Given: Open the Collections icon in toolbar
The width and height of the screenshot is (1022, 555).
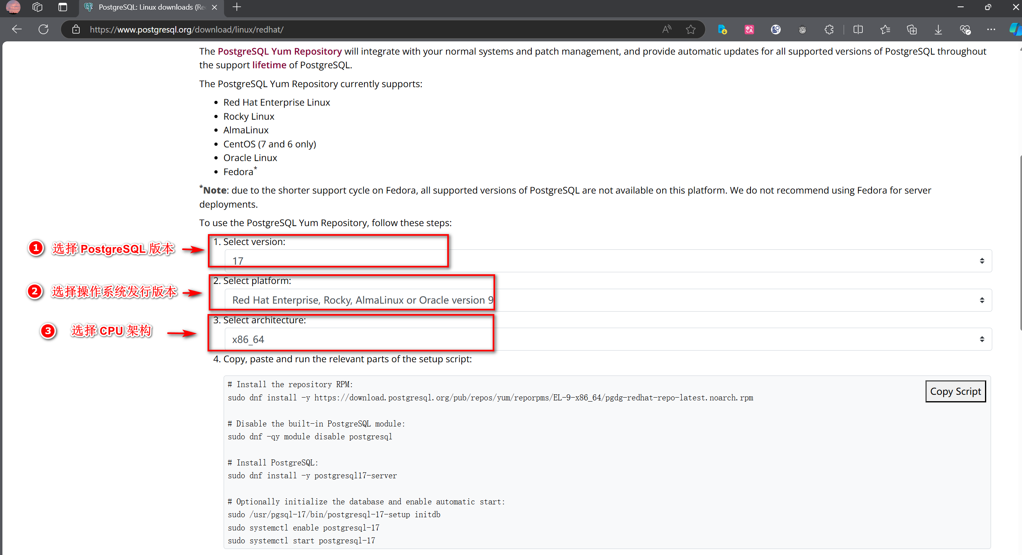Looking at the screenshot, I should coord(911,29).
